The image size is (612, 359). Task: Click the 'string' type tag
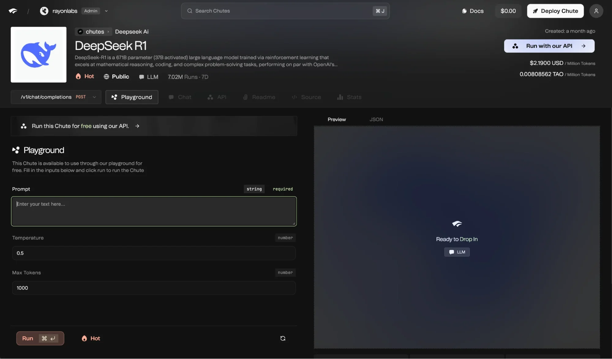point(254,189)
